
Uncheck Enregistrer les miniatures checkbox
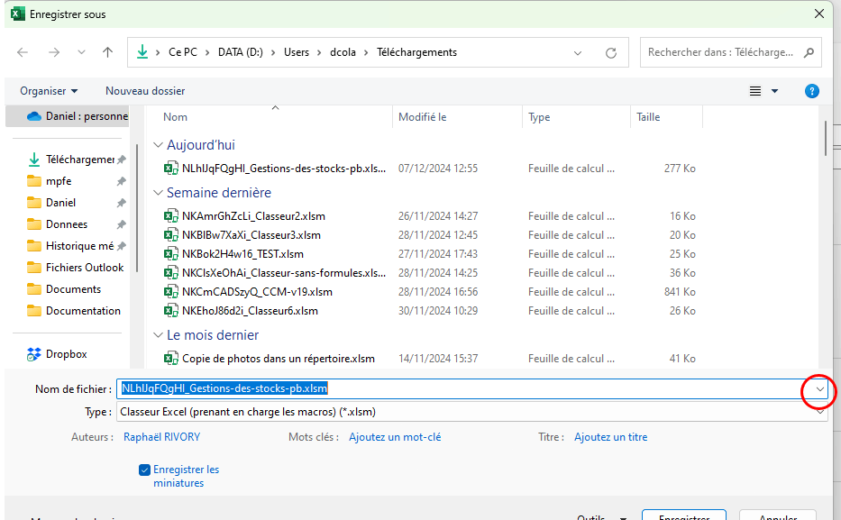(x=144, y=470)
